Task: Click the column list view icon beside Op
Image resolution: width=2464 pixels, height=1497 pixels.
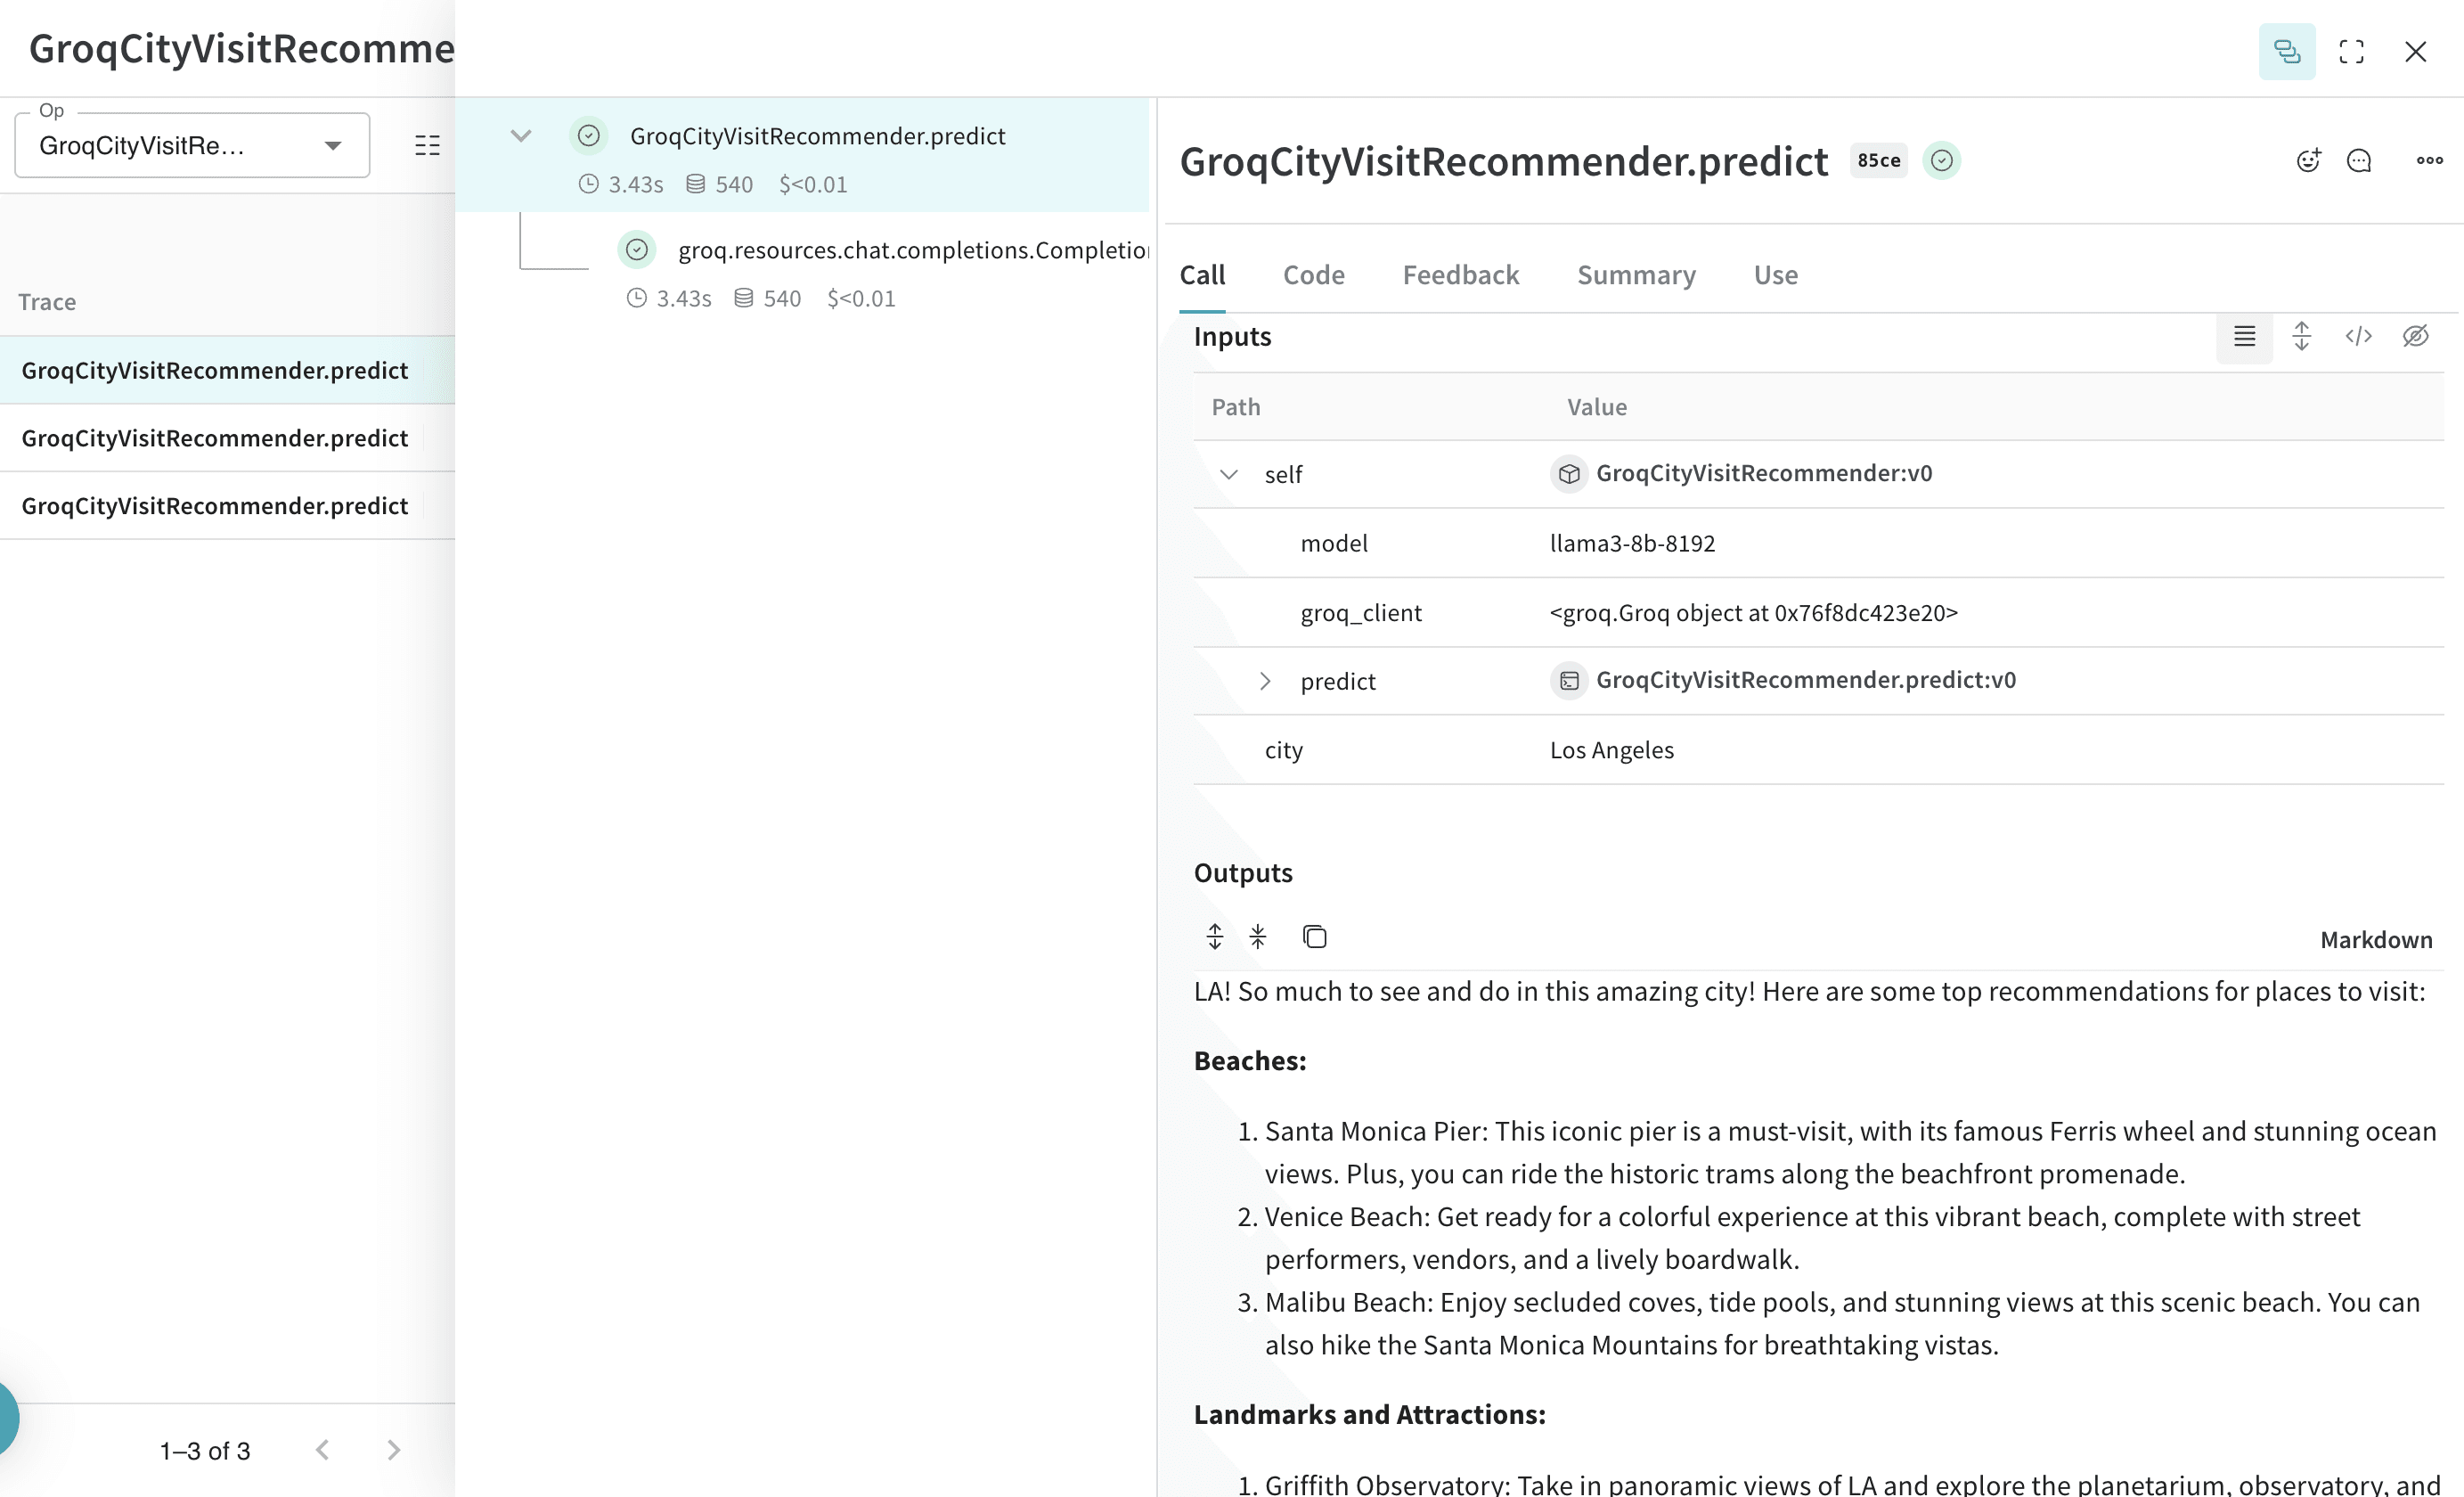Action: click(427, 146)
